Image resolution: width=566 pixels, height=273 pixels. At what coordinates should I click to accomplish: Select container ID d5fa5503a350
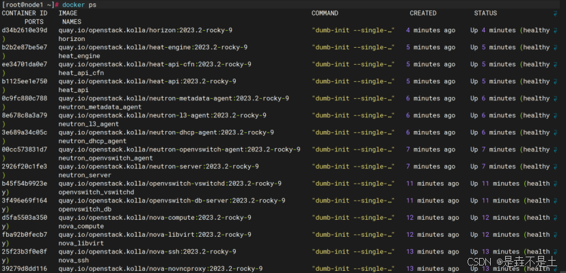click(x=25, y=218)
